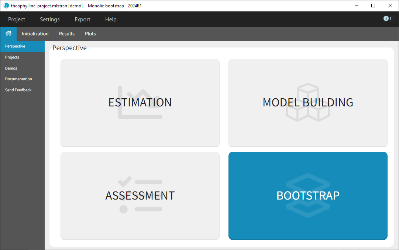Open the notifications info icon showing 1

pyautogui.click(x=386, y=18)
